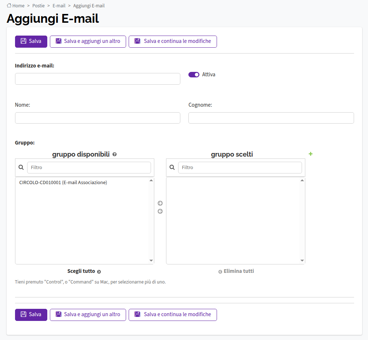Click the Home icon in breadcrumb

tap(9, 6)
